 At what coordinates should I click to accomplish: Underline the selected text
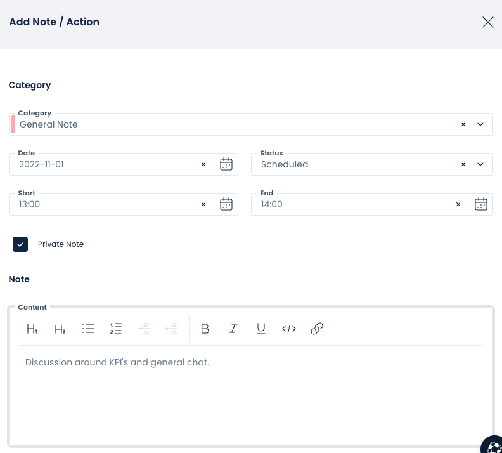tap(261, 329)
